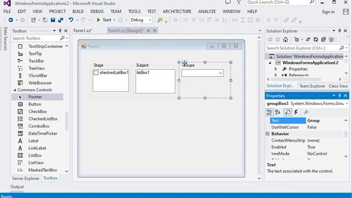This screenshot has height=198, width=352.
Task: Select the LinkLabel control in Toolbox
Action: pyautogui.click(x=37, y=148)
